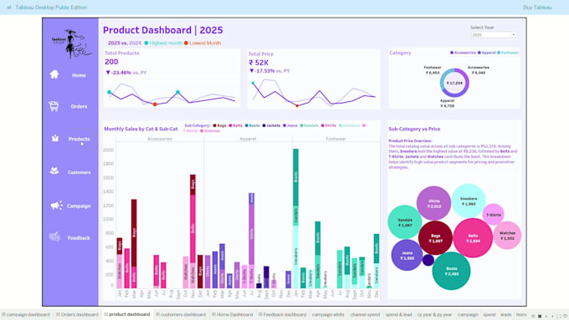This screenshot has width=569, height=320.
Task: Switch to customers dashboard sheet tab
Action: point(181,314)
